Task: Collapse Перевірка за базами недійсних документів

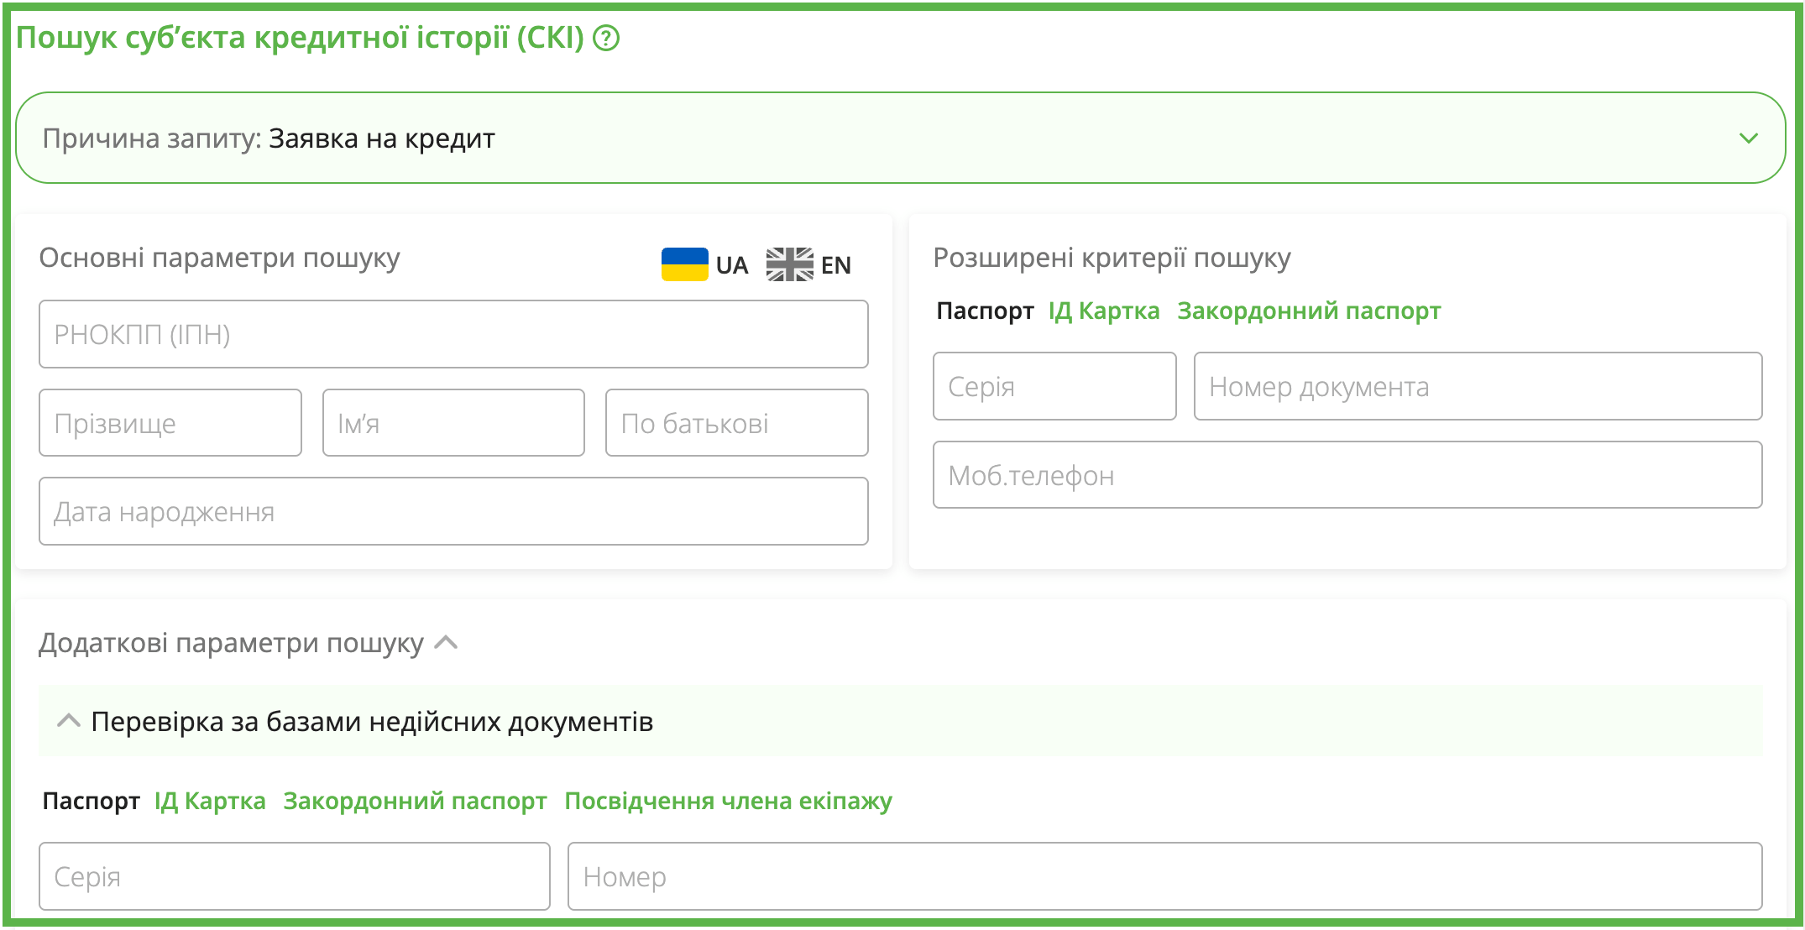Action: coord(68,721)
